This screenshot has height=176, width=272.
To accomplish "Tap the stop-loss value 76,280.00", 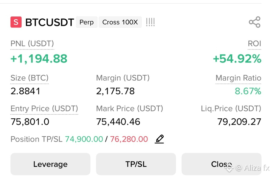I will point(129,139).
